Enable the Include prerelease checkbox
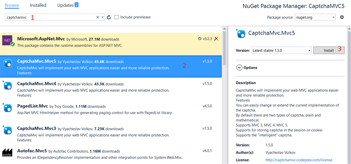The width and height of the screenshot is (351, 164). pyautogui.click(x=117, y=17)
